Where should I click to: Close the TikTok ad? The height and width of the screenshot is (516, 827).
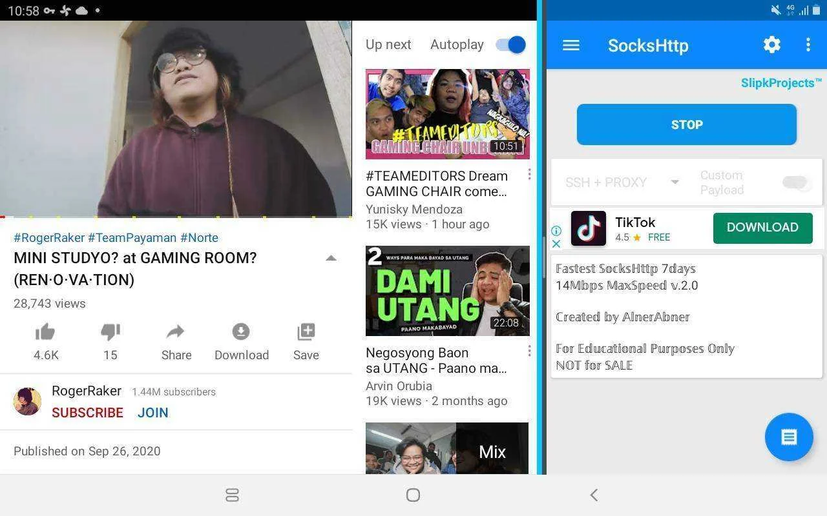556,243
